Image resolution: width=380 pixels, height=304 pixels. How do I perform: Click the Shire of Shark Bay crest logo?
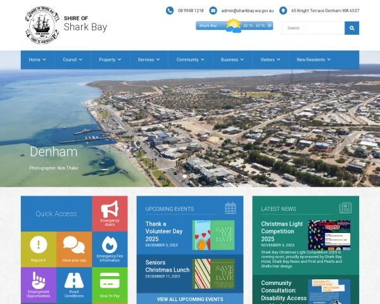coord(42,25)
